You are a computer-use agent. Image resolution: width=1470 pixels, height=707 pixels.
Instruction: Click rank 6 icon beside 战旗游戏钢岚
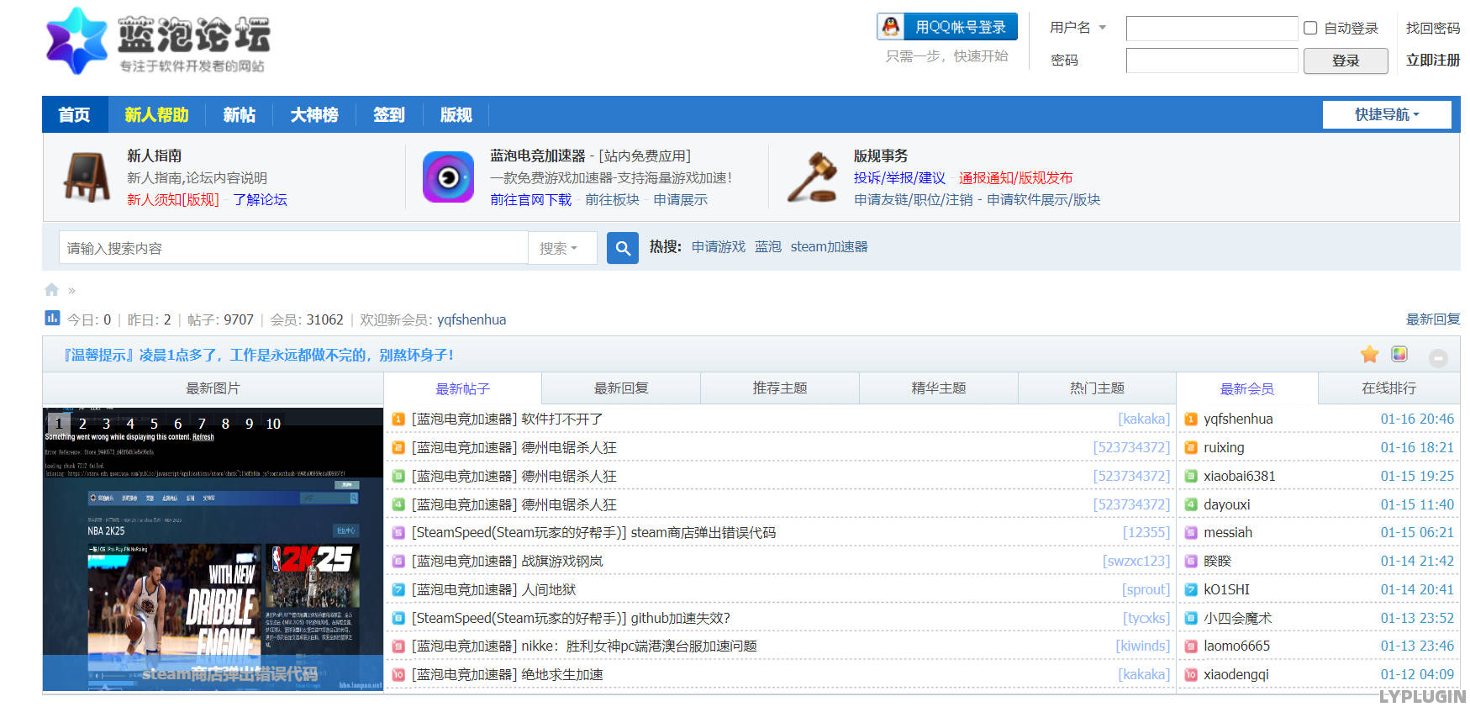[398, 561]
